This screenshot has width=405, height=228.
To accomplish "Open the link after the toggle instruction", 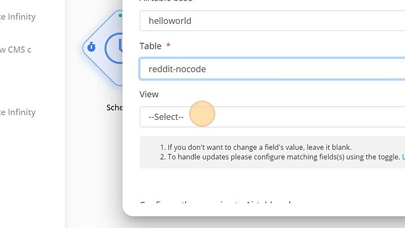I will pyautogui.click(x=403, y=157).
